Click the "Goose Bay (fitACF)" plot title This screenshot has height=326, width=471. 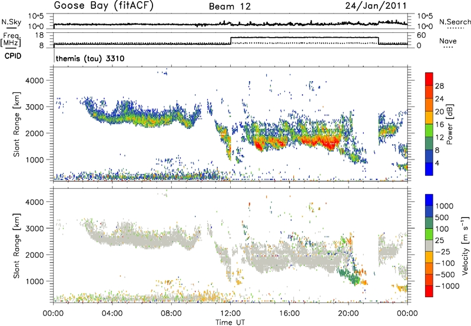(x=104, y=6)
